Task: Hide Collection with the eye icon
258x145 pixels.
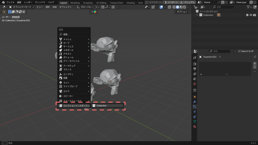Action: tap(251, 15)
